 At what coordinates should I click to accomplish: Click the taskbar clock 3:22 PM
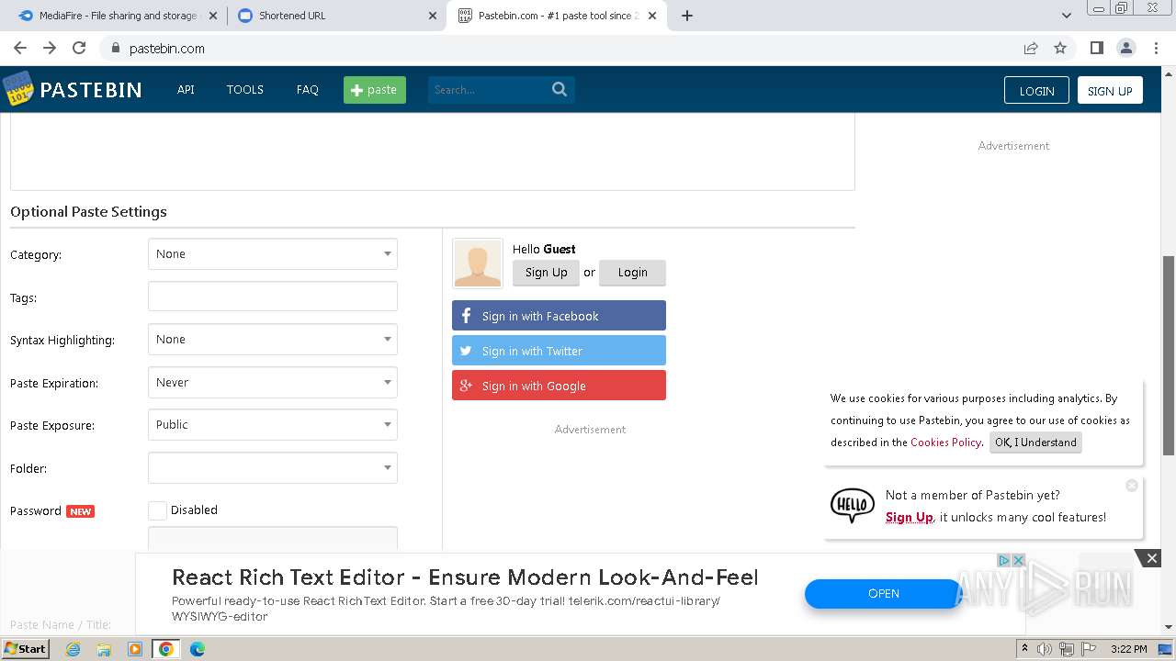1128,649
